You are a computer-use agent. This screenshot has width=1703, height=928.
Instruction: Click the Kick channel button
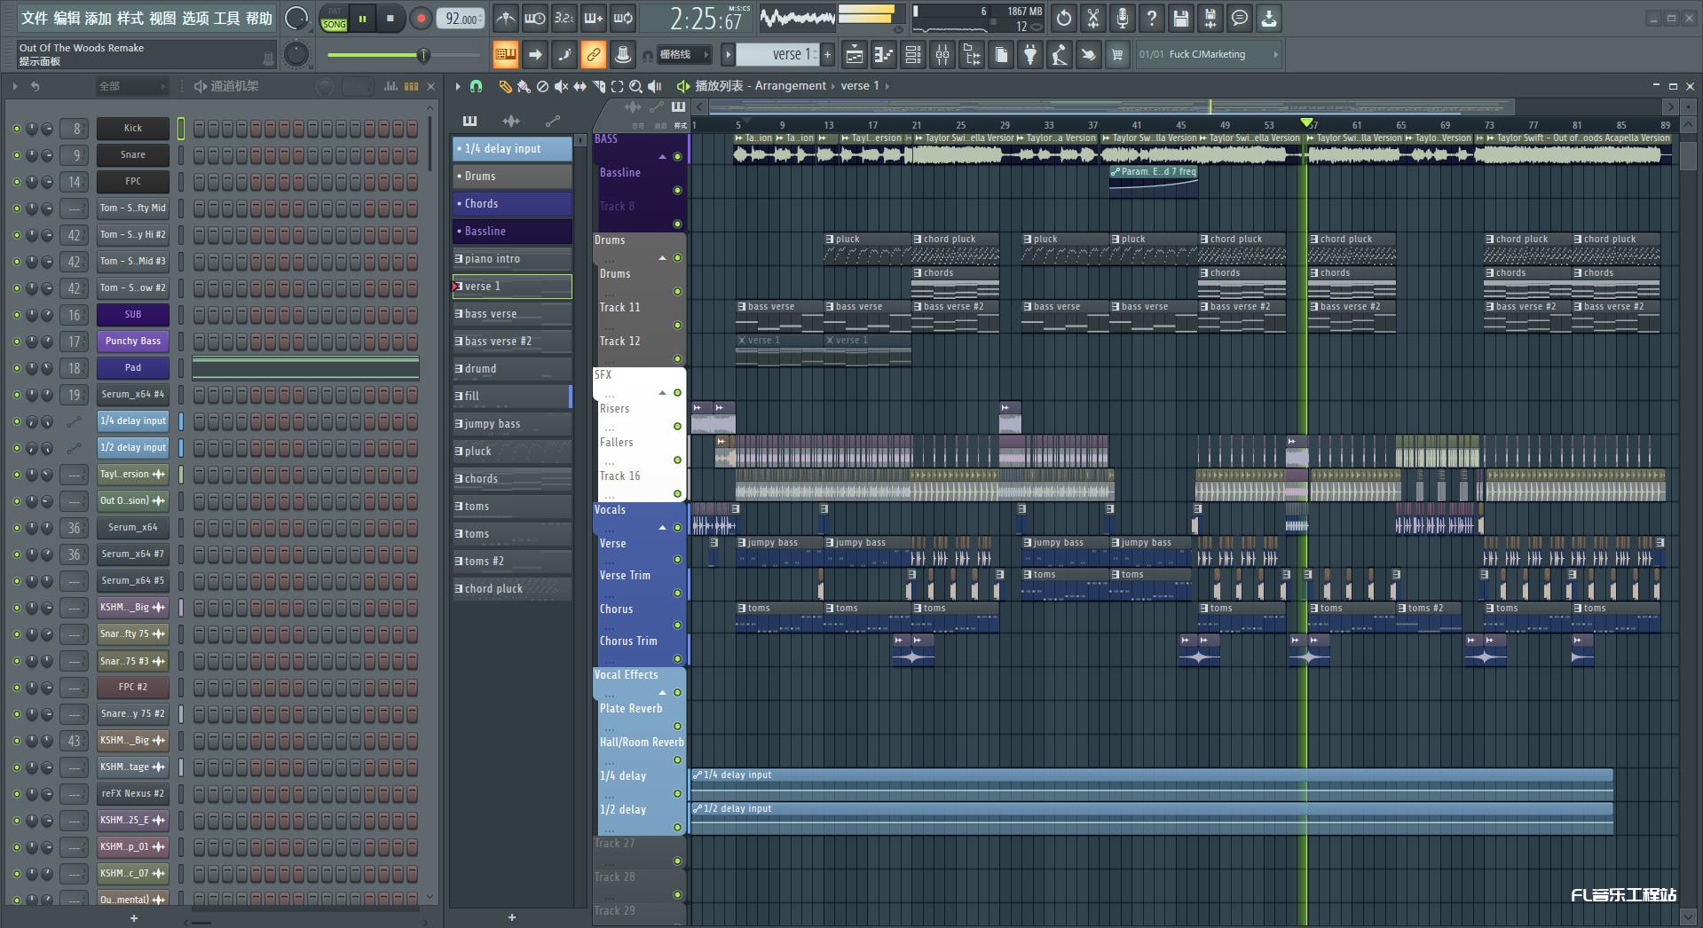(x=133, y=129)
